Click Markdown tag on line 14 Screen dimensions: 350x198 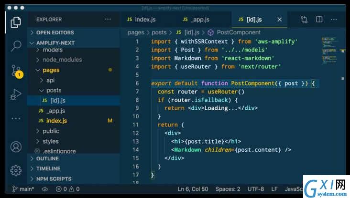[187, 150]
